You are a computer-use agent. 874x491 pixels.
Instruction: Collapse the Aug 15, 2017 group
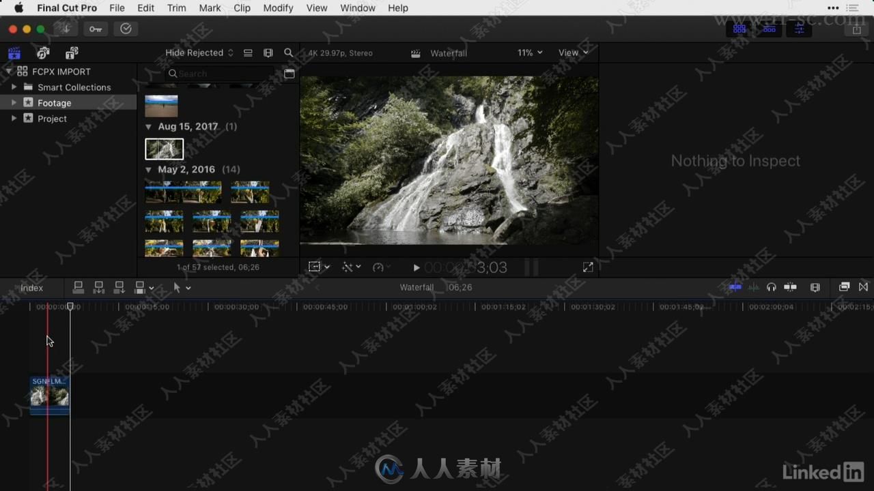149,127
